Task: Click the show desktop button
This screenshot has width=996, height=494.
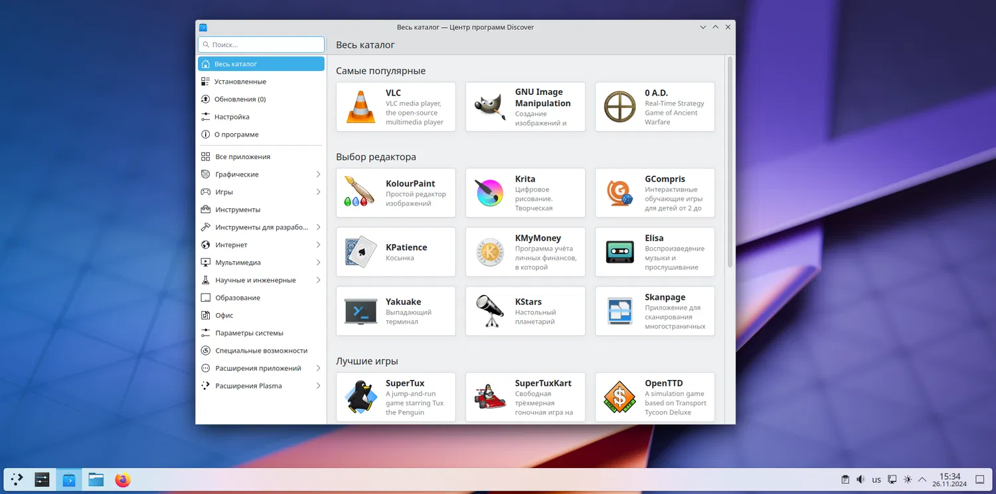Action: click(979, 479)
